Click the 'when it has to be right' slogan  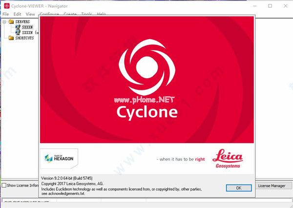click(x=181, y=159)
